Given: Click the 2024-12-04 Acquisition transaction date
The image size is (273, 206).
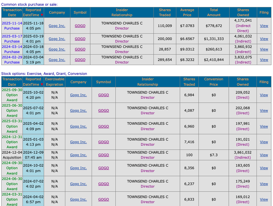Looking at the screenshot, I should [12, 155].
